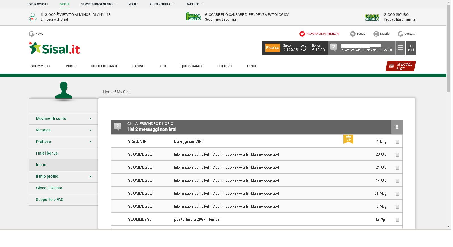The image size is (453, 247).
Task: Open the Poker navigation tab
Action: tap(71, 66)
